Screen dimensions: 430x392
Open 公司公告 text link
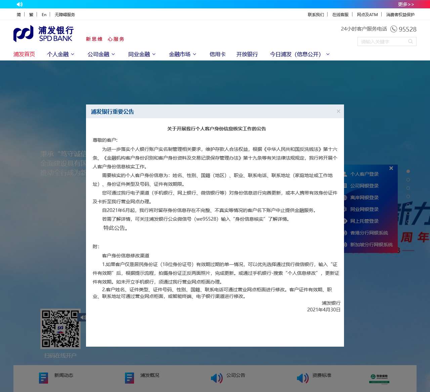click(236, 375)
